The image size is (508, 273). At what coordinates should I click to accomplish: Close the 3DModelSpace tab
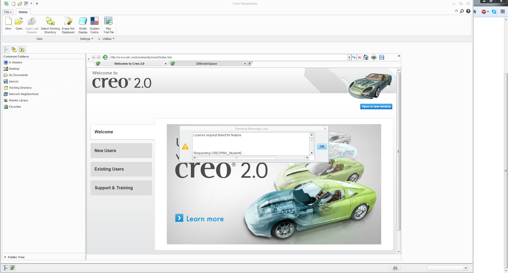(x=245, y=64)
